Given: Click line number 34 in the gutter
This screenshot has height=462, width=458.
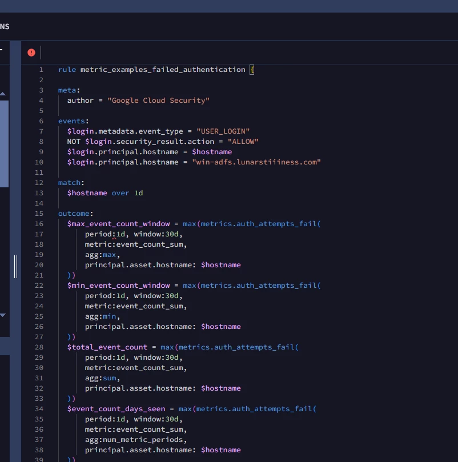Looking at the screenshot, I should pyautogui.click(x=39, y=409).
